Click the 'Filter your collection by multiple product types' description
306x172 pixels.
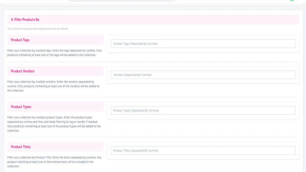click(54, 124)
